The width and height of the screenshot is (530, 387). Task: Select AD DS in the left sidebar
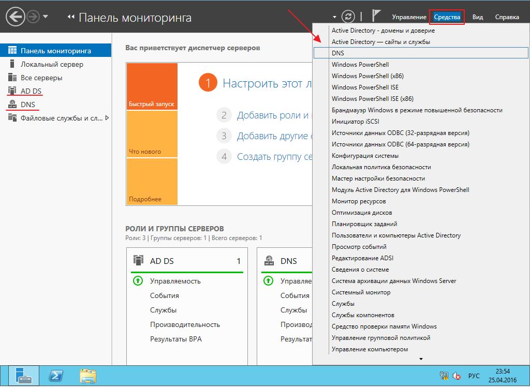[31, 91]
